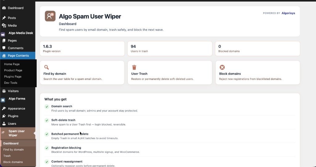This screenshot has height=167, width=316.
Task: Click the check icon beside Batched permanent delete
Action: tap(47, 134)
